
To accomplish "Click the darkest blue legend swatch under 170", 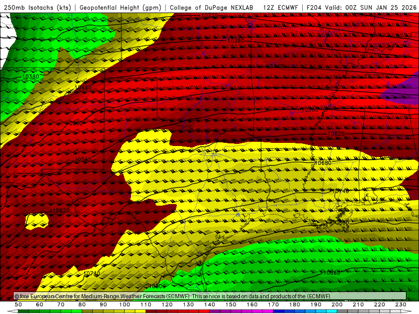I will tap(279, 311).
